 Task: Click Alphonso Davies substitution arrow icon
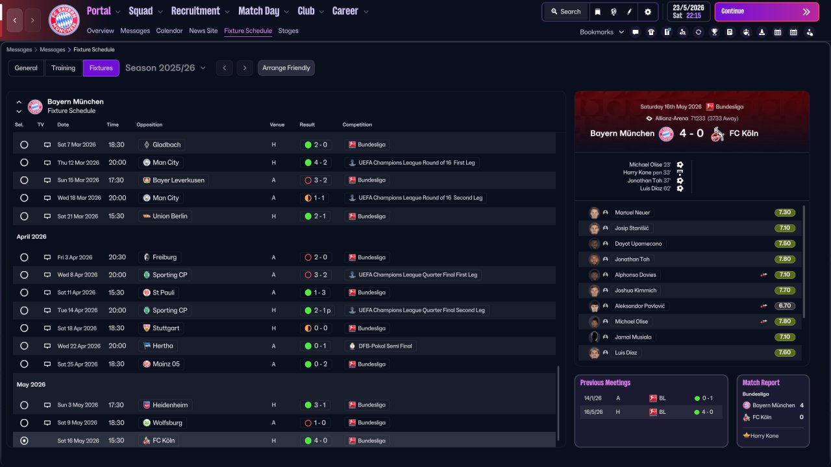(x=764, y=275)
